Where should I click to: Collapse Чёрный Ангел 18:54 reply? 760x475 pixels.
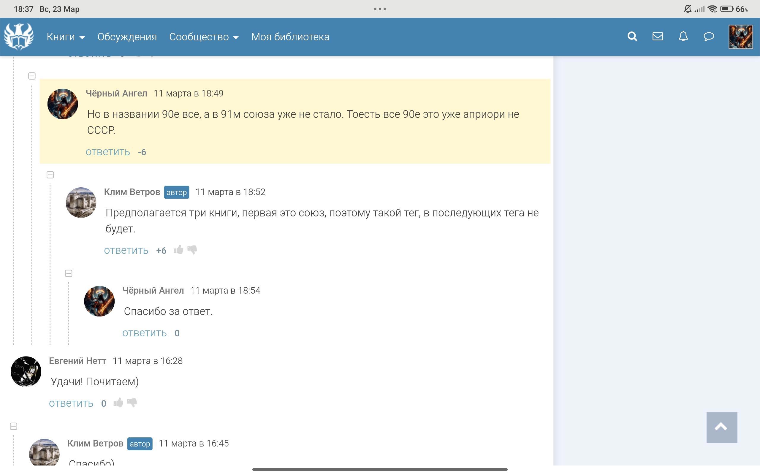pos(69,273)
